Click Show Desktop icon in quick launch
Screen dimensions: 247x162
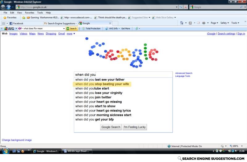(x=14, y=151)
